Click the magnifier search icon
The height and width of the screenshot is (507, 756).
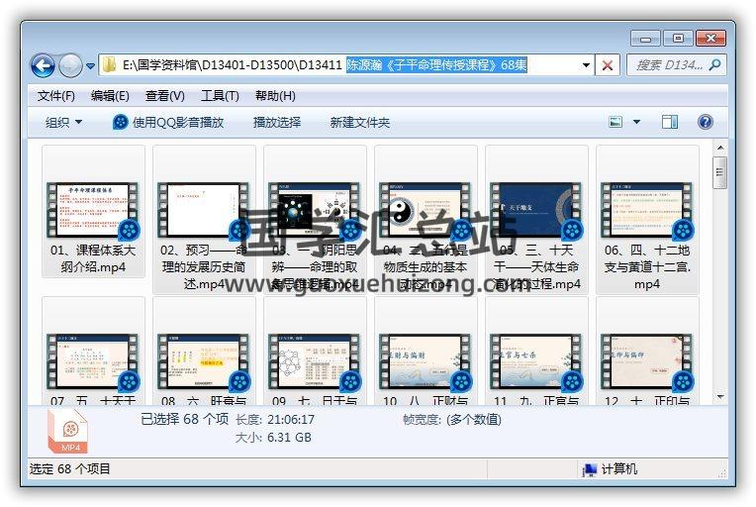[x=715, y=64]
